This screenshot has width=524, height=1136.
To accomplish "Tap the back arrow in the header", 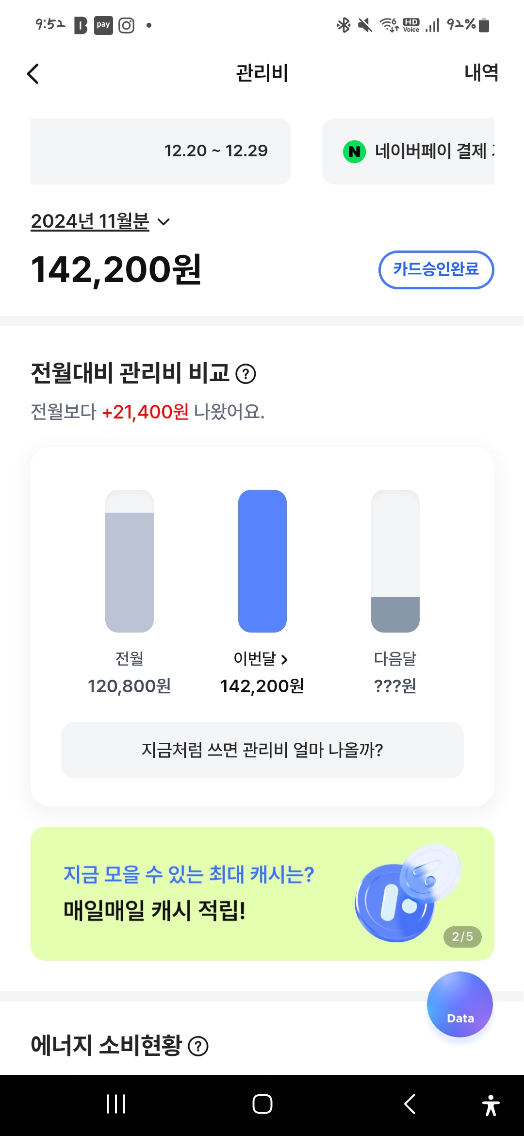I will (x=33, y=74).
